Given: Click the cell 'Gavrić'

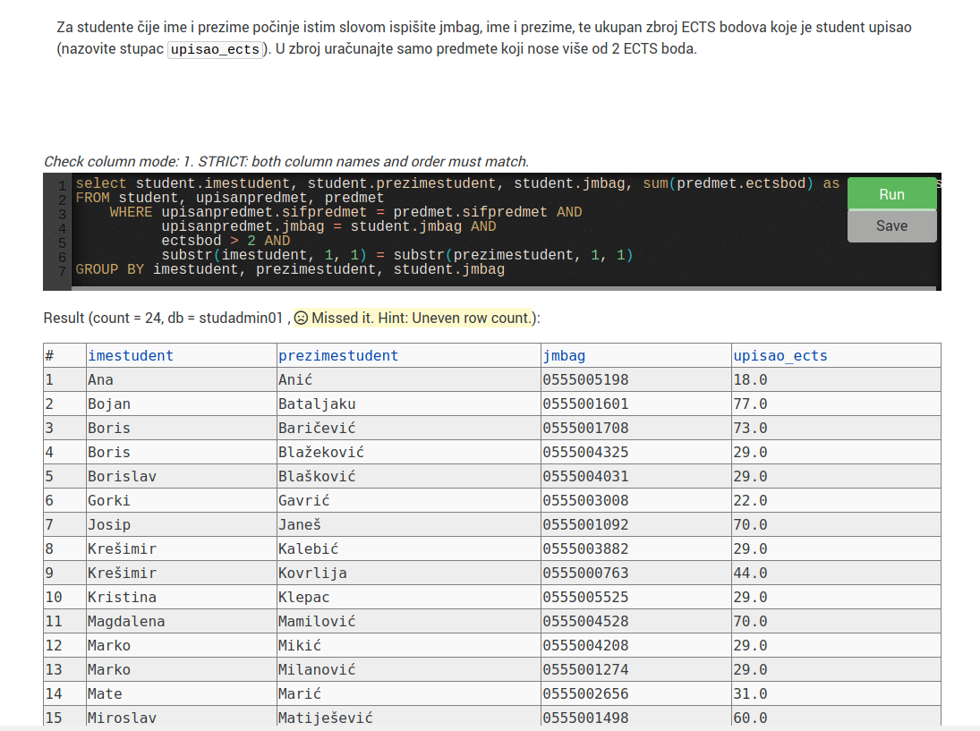Looking at the screenshot, I should coord(409,500).
